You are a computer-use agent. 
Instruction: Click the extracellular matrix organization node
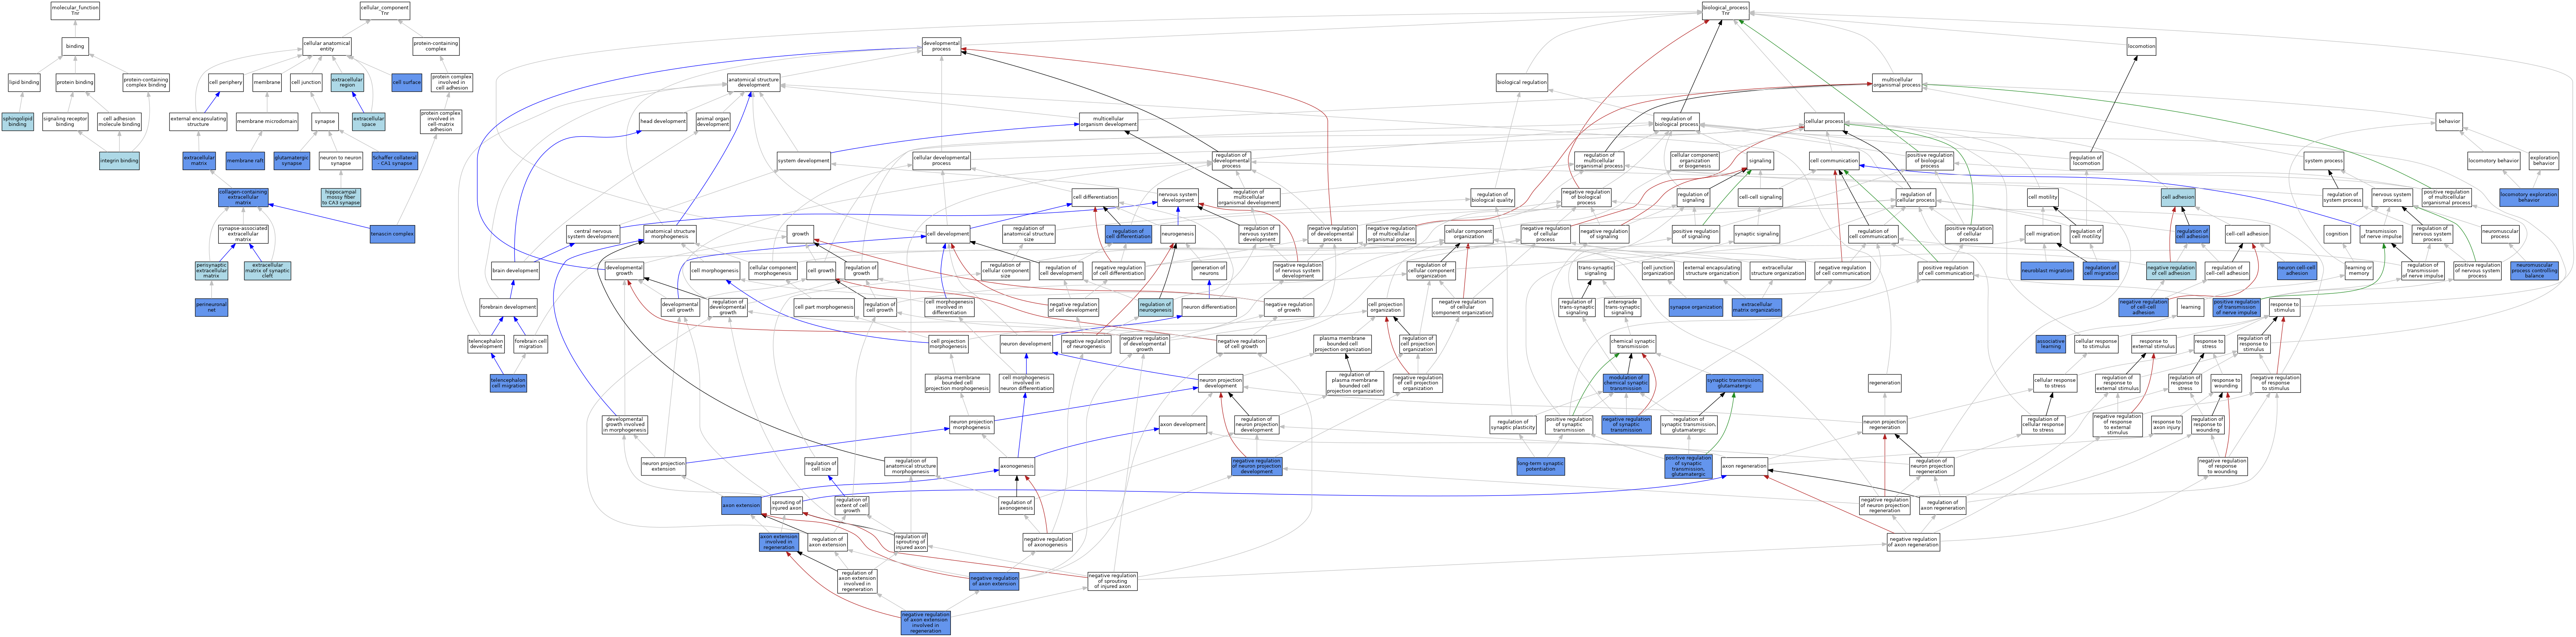point(1757,307)
